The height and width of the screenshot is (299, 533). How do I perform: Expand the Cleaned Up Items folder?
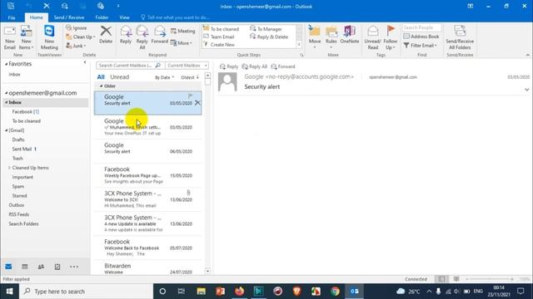point(9,168)
